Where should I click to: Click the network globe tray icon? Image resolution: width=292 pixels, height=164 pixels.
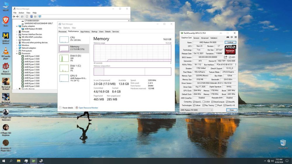point(269,161)
